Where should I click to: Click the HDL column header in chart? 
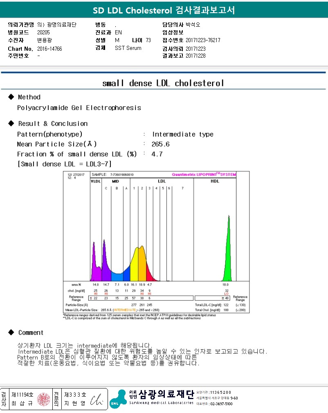pos(215,181)
